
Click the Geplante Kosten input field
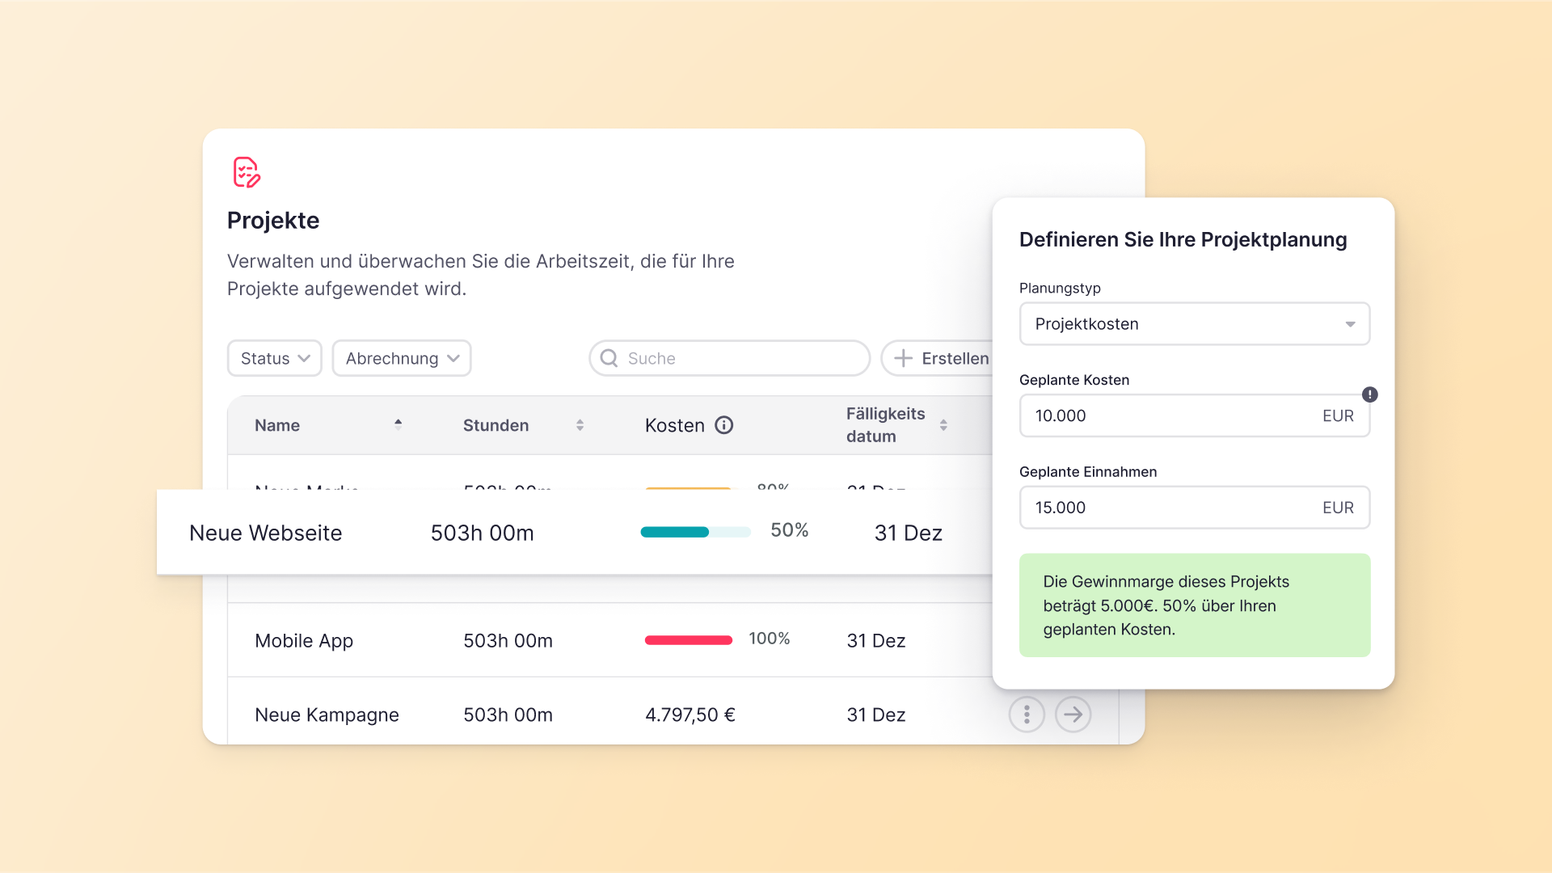click(1172, 415)
